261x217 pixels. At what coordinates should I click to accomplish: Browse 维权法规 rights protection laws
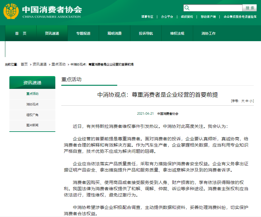pyautogui.click(x=177, y=33)
